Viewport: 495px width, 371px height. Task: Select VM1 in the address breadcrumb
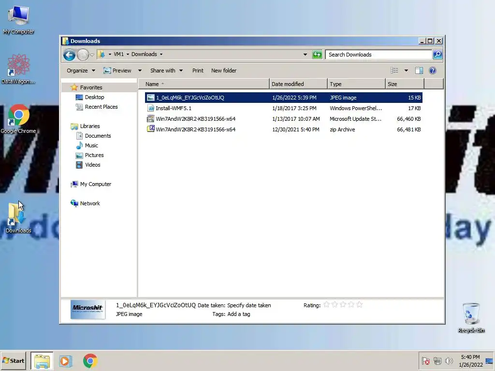(119, 54)
